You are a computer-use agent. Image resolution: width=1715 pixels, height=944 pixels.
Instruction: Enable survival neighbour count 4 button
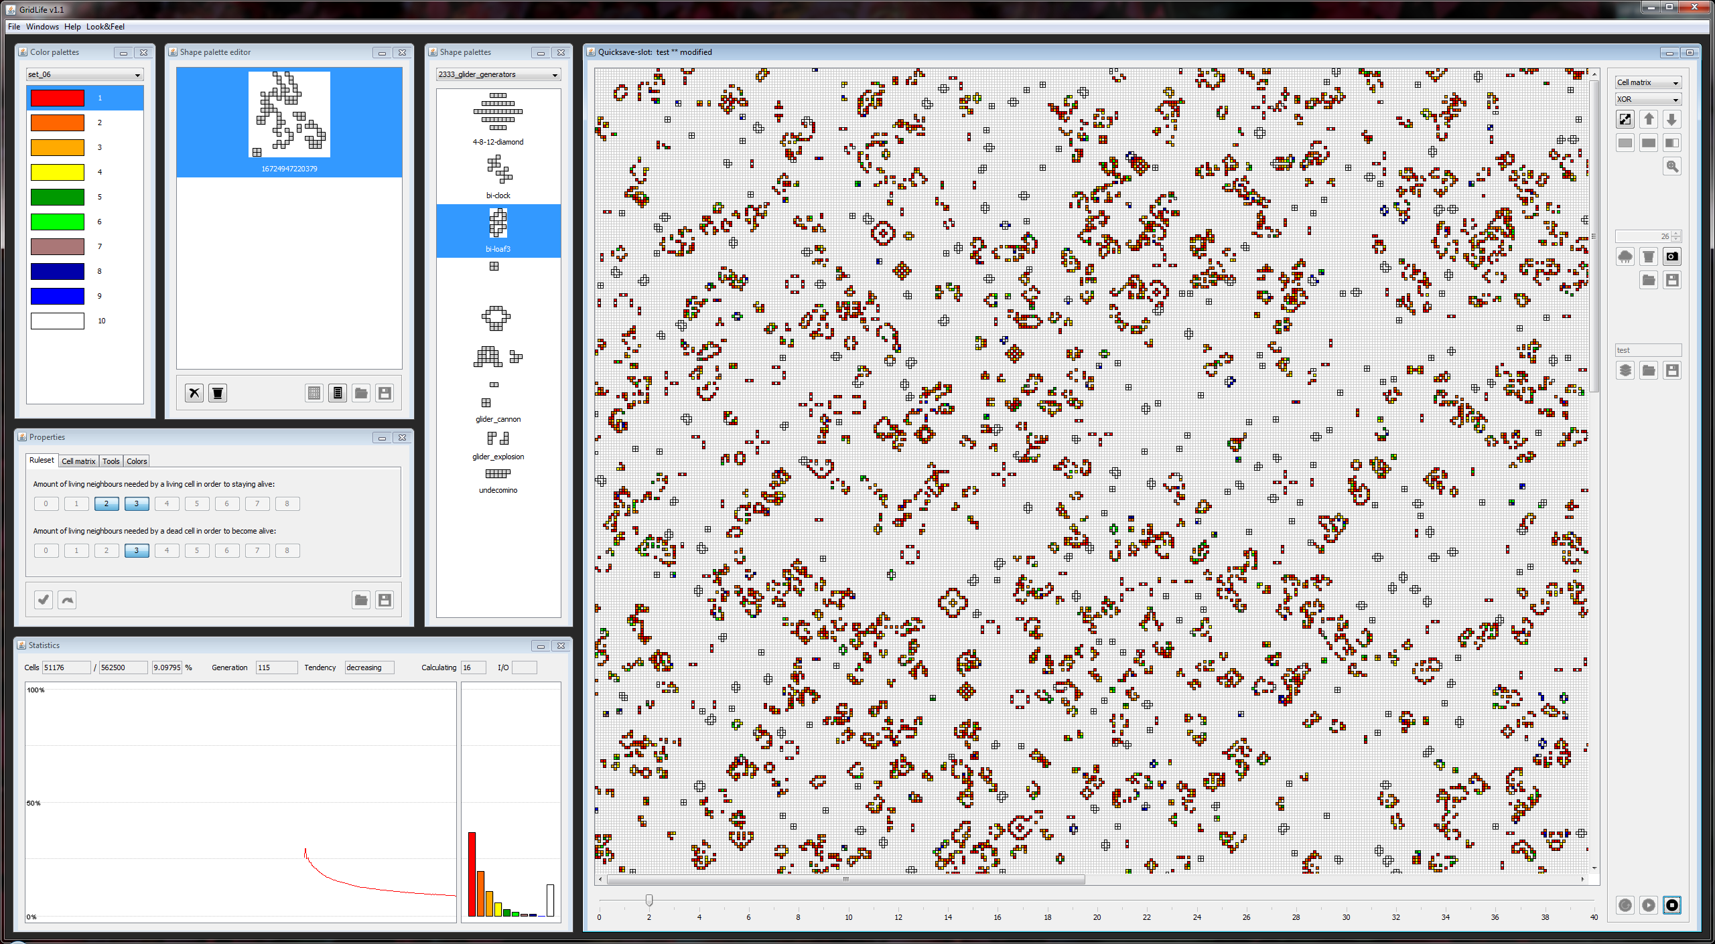[167, 503]
